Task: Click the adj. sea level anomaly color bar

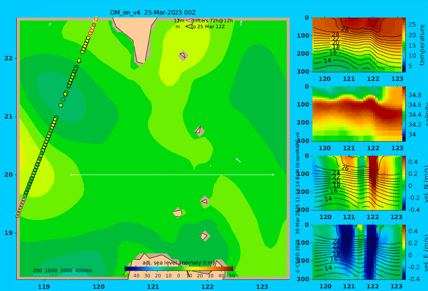Action: [x=179, y=269]
